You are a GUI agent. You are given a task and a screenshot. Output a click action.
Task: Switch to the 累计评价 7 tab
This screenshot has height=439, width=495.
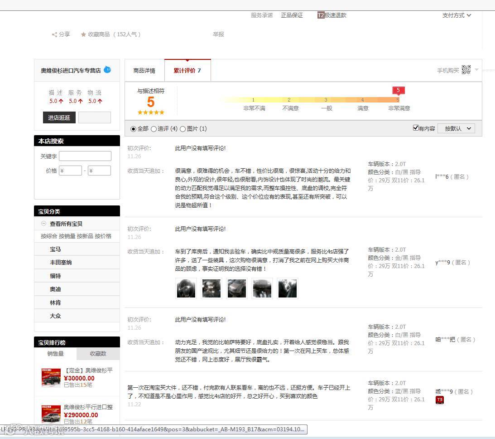(187, 70)
